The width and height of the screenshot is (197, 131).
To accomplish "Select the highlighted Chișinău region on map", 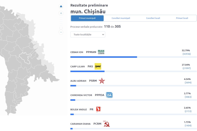I will [26, 58].
